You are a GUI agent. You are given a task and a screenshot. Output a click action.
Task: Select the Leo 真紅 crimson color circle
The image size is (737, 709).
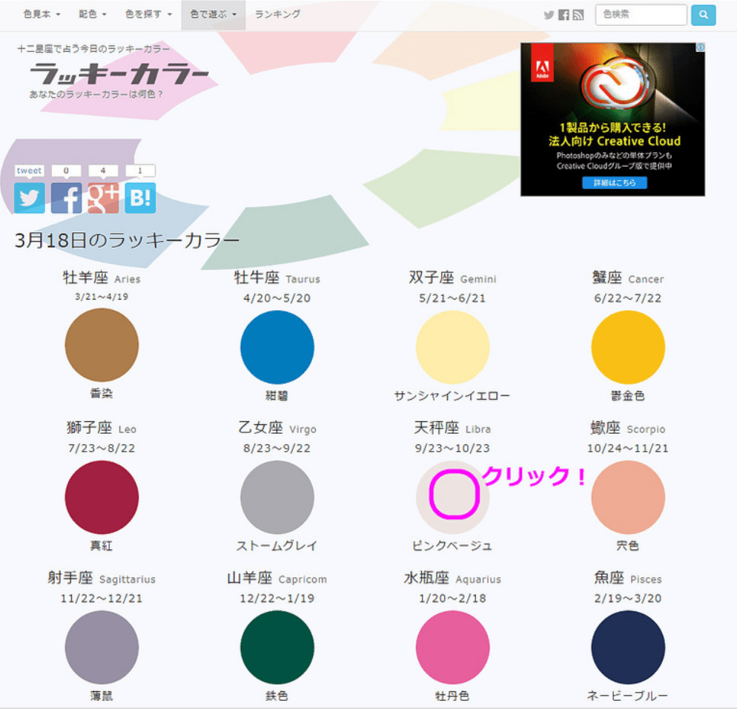coord(102,497)
